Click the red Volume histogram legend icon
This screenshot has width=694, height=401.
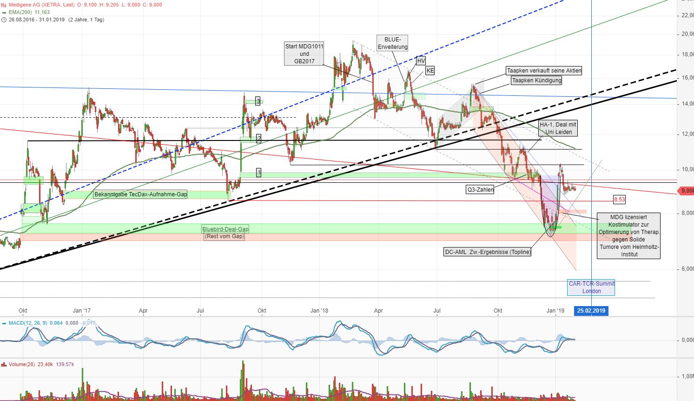5,364
